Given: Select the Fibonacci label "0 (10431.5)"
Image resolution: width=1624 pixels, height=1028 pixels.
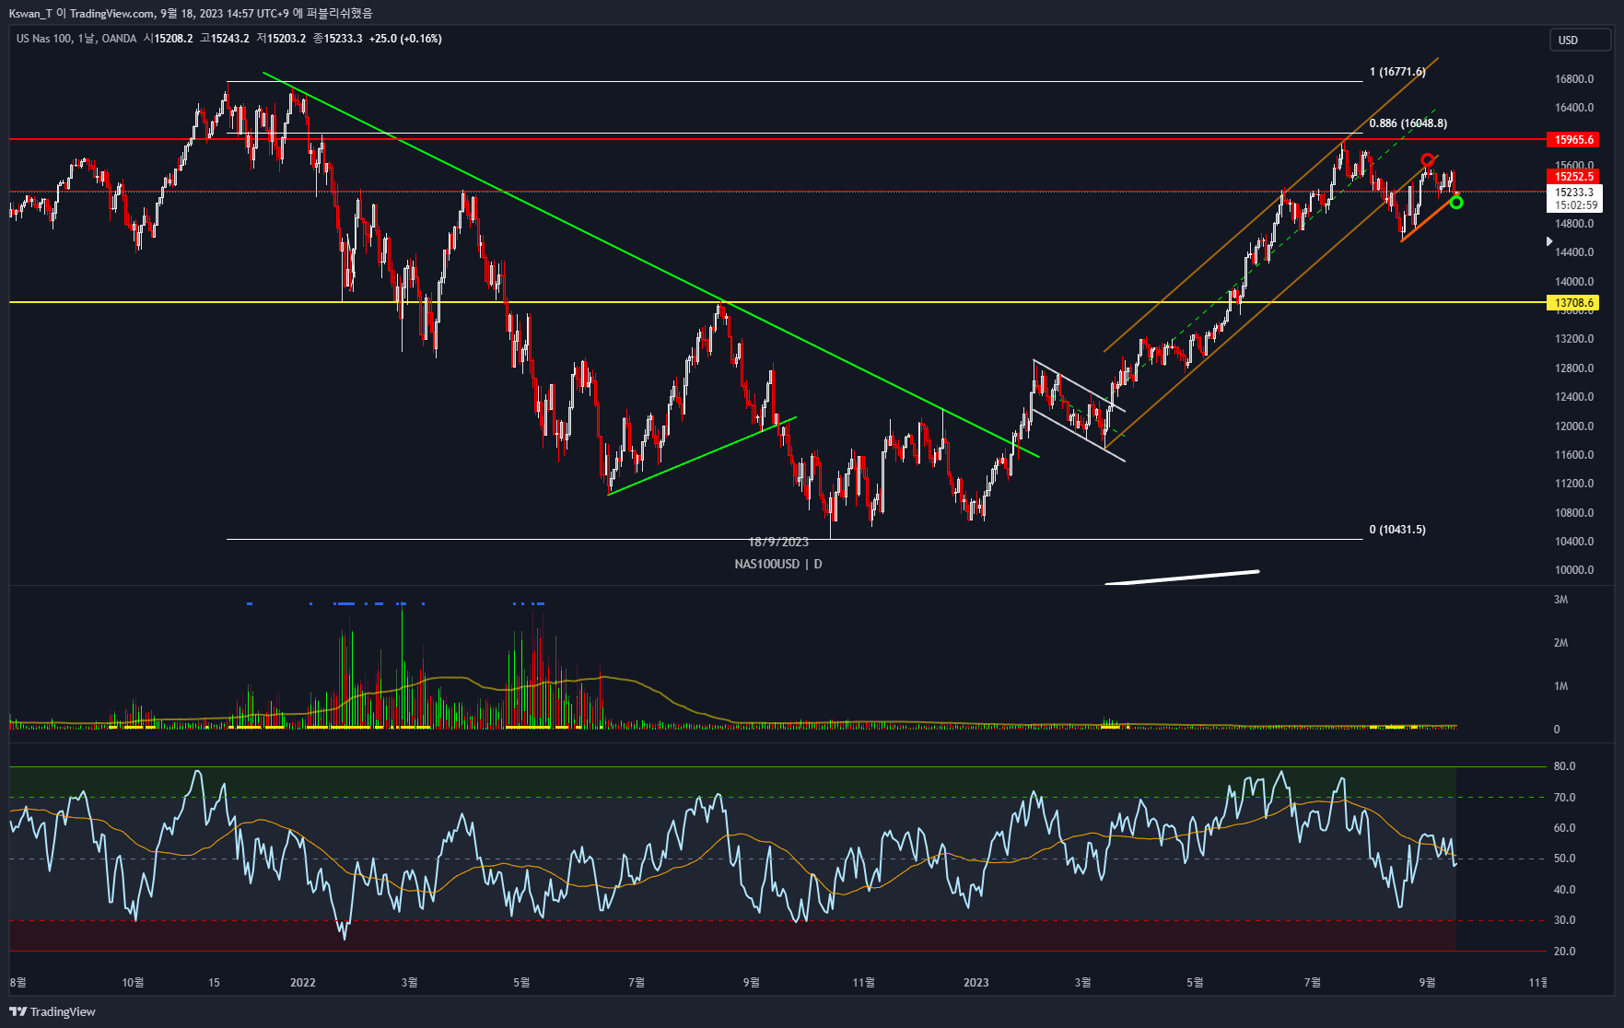Looking at the screenshot, I should (1397, 530).
